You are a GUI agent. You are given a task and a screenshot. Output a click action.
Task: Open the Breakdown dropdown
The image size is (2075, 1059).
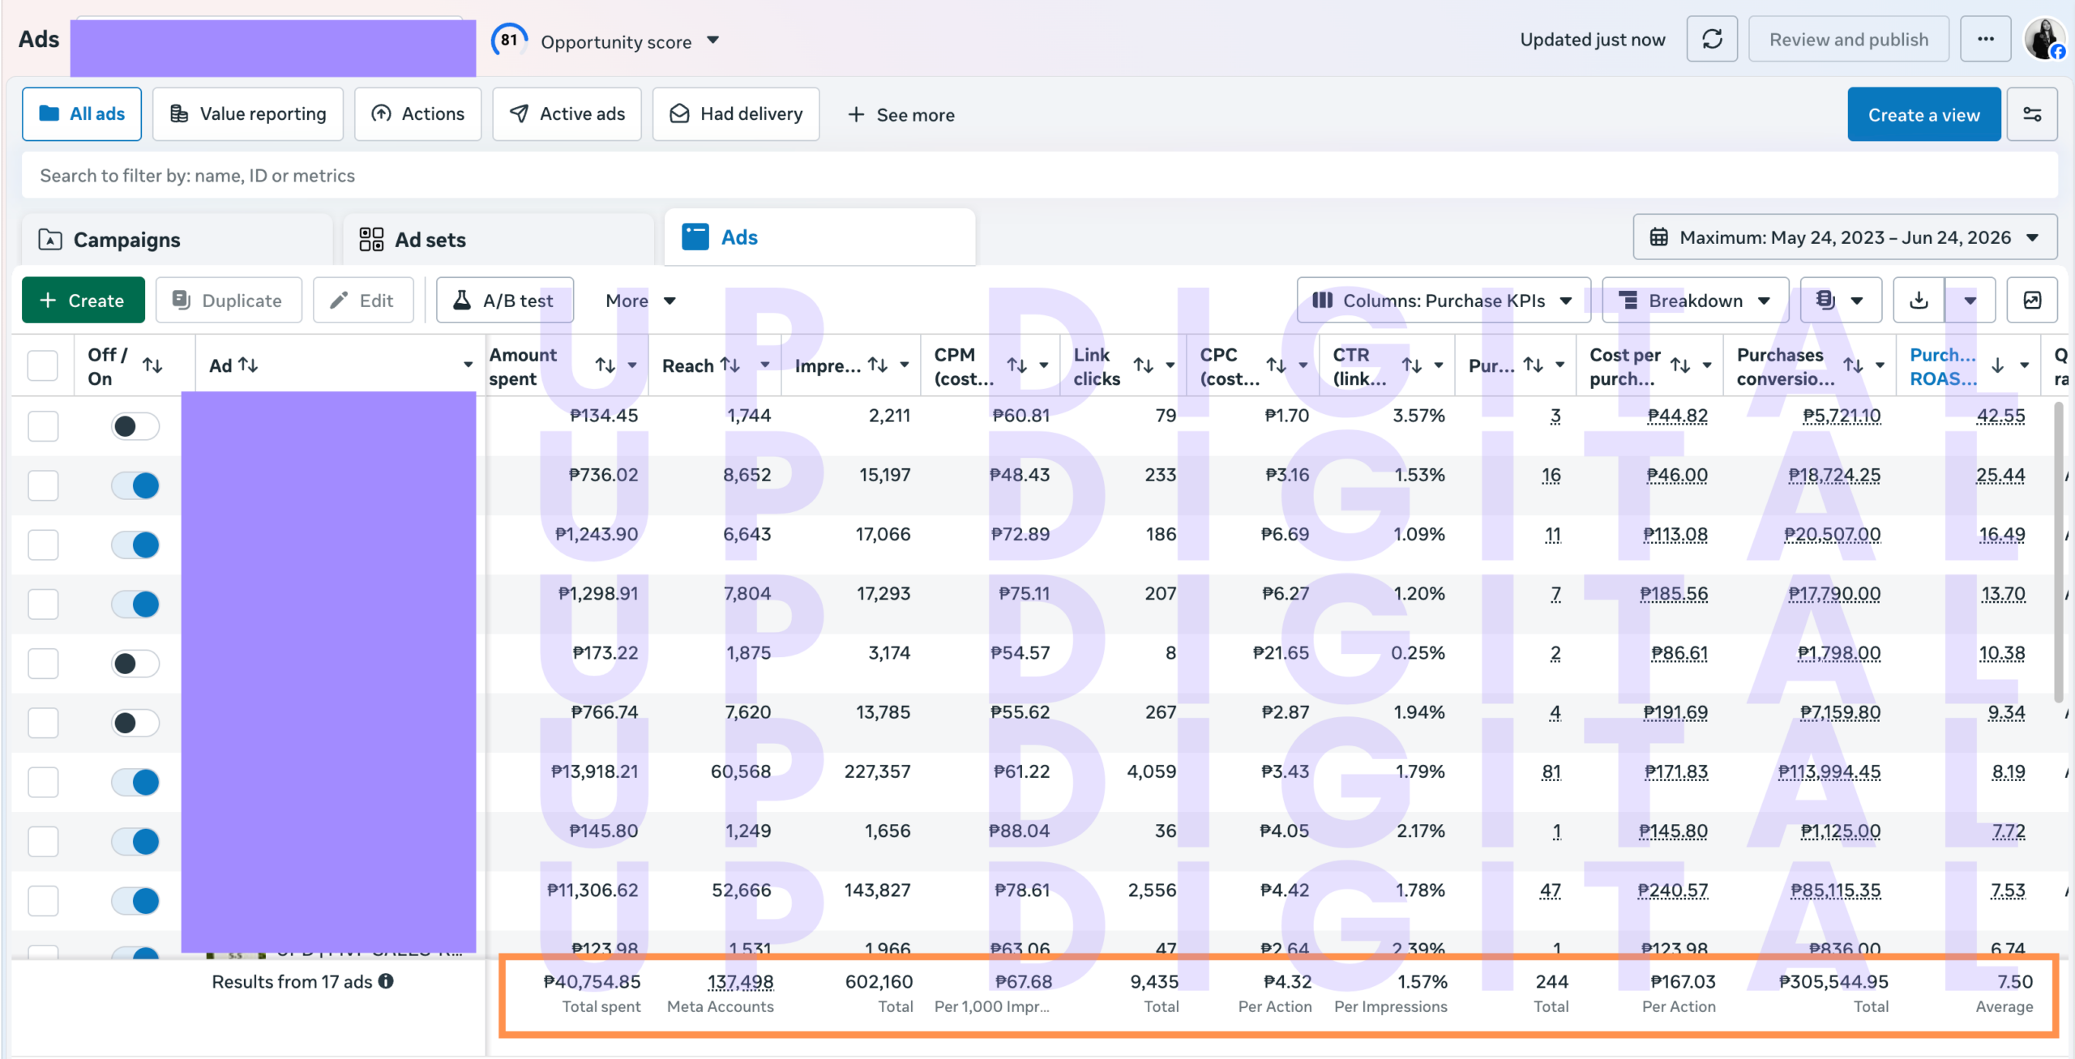[x=1695, y=301]
